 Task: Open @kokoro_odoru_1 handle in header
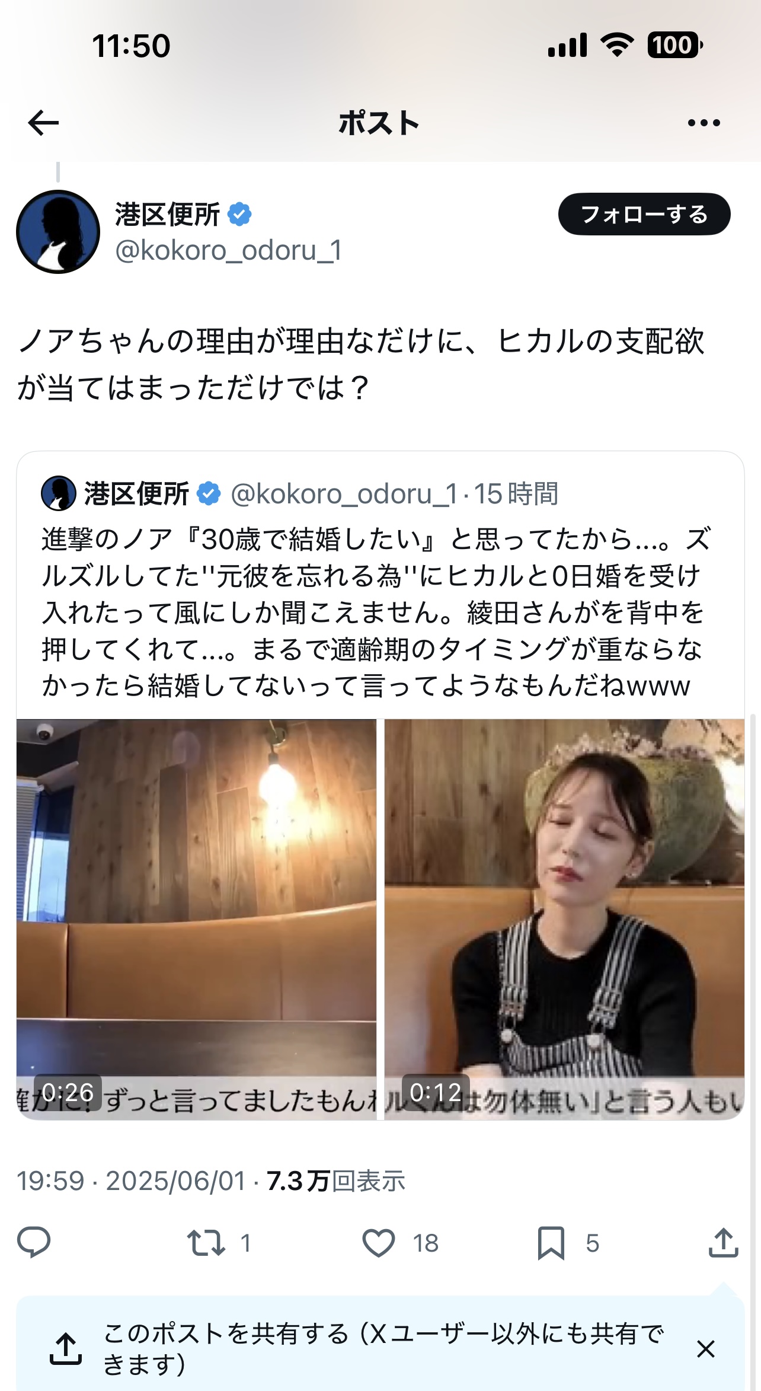point(229,250)
